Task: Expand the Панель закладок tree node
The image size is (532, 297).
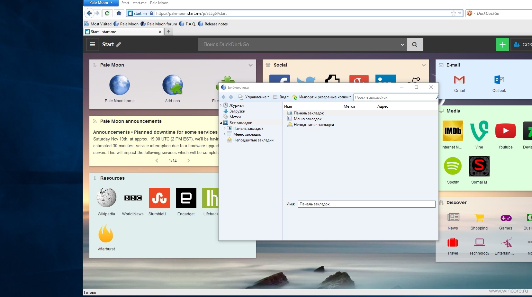Action: [224, 129]
